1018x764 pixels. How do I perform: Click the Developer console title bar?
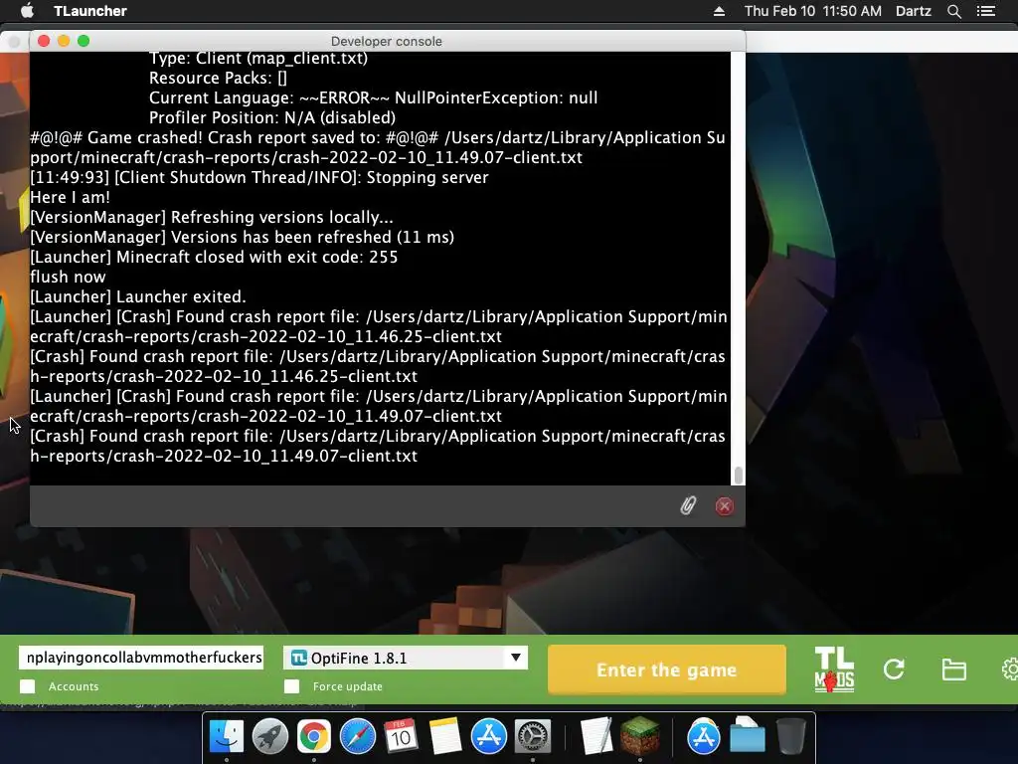click(x=387, y=41)
